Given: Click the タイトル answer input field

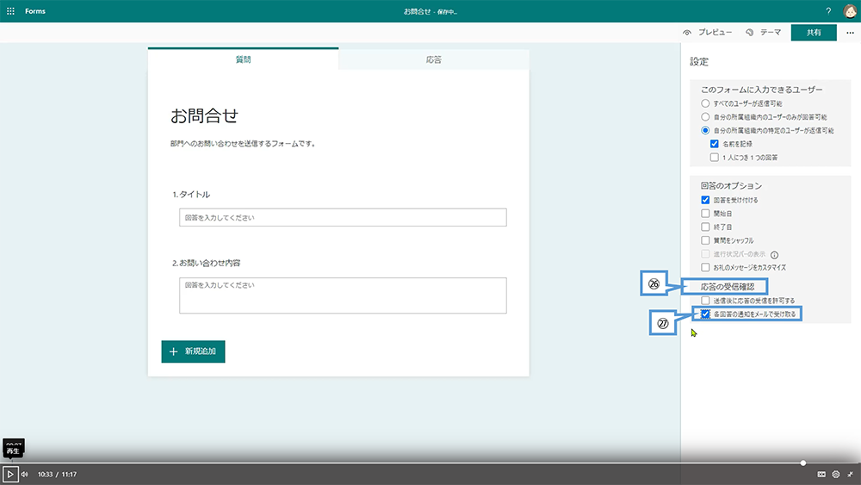Looking at the screenshot, I should pos(343,217).
